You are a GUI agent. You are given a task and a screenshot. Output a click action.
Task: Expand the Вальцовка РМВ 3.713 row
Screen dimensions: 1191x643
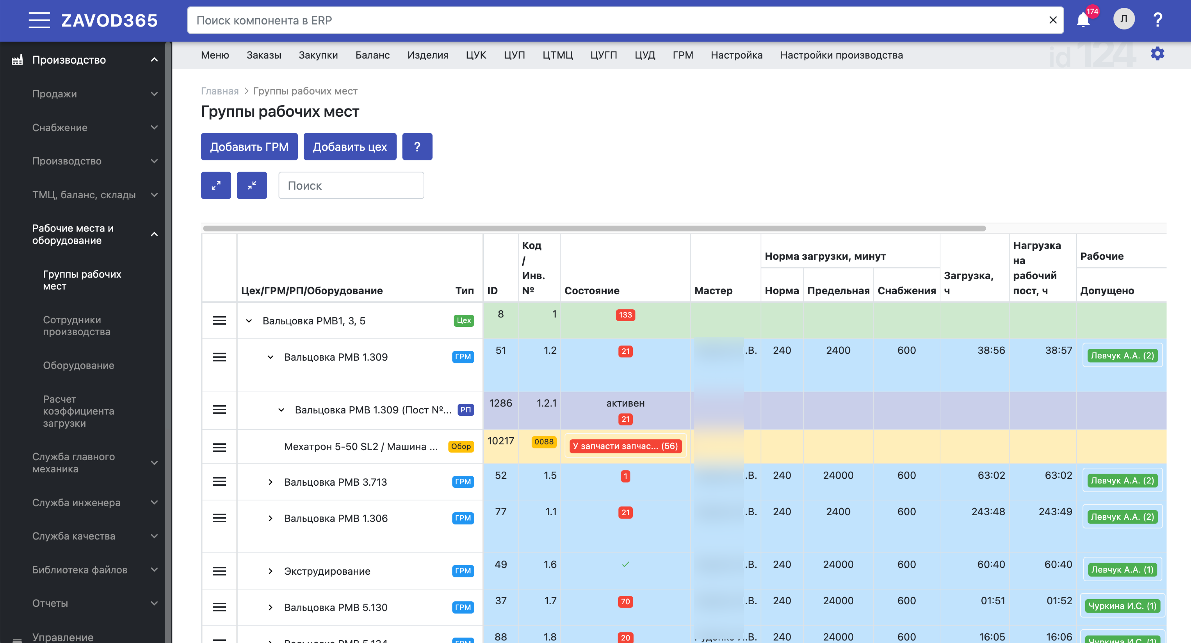click(270, 482)
